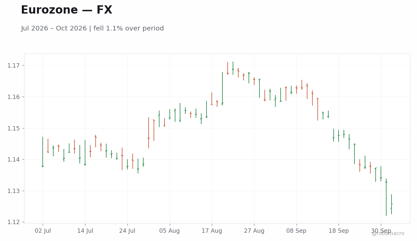This screenshot has width=417, height=241.
Task: Open the @robomacro watermark credit
Action: click(x=388, y=233)
